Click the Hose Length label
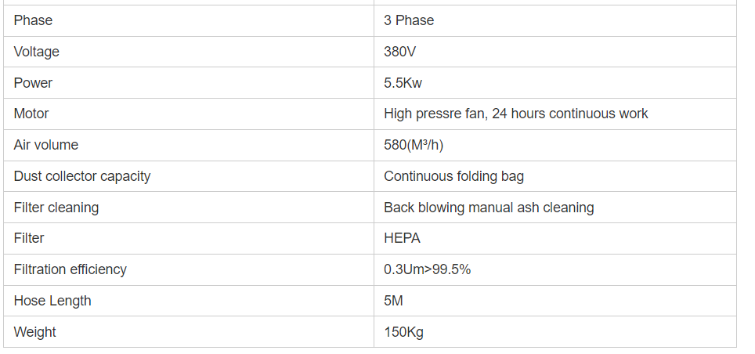Screen dimensions: 755x354 (x=52, y=301)
